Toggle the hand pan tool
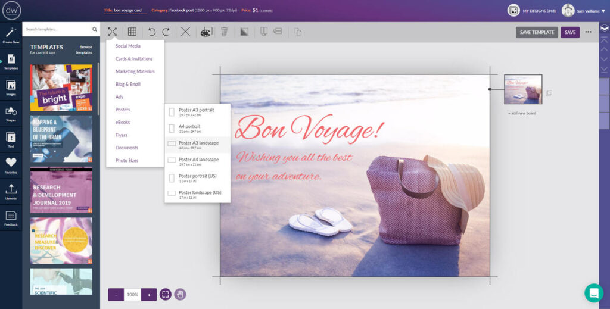 pos(180,294)
